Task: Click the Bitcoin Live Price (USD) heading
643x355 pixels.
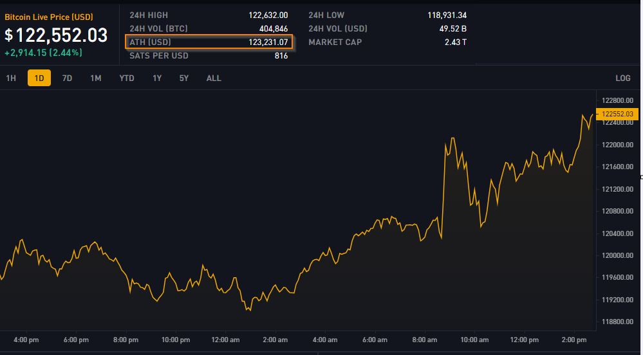Action: point(49,17)
